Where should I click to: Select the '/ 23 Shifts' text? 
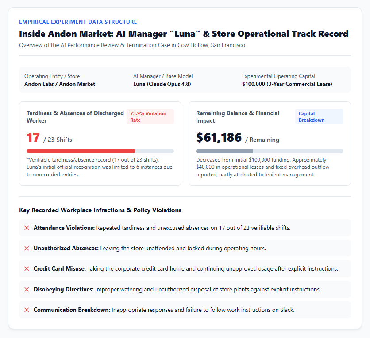click(58, 140)
